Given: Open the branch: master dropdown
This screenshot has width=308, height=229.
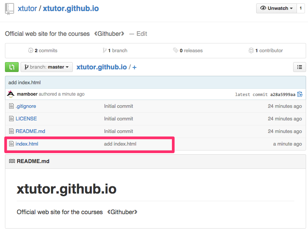Looking at the screenshot, I should [x=47, y=67].
